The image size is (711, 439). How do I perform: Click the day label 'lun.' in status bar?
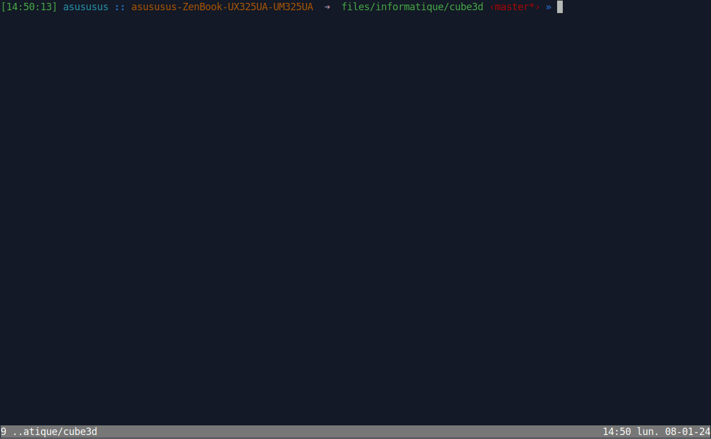coord(648,432)
